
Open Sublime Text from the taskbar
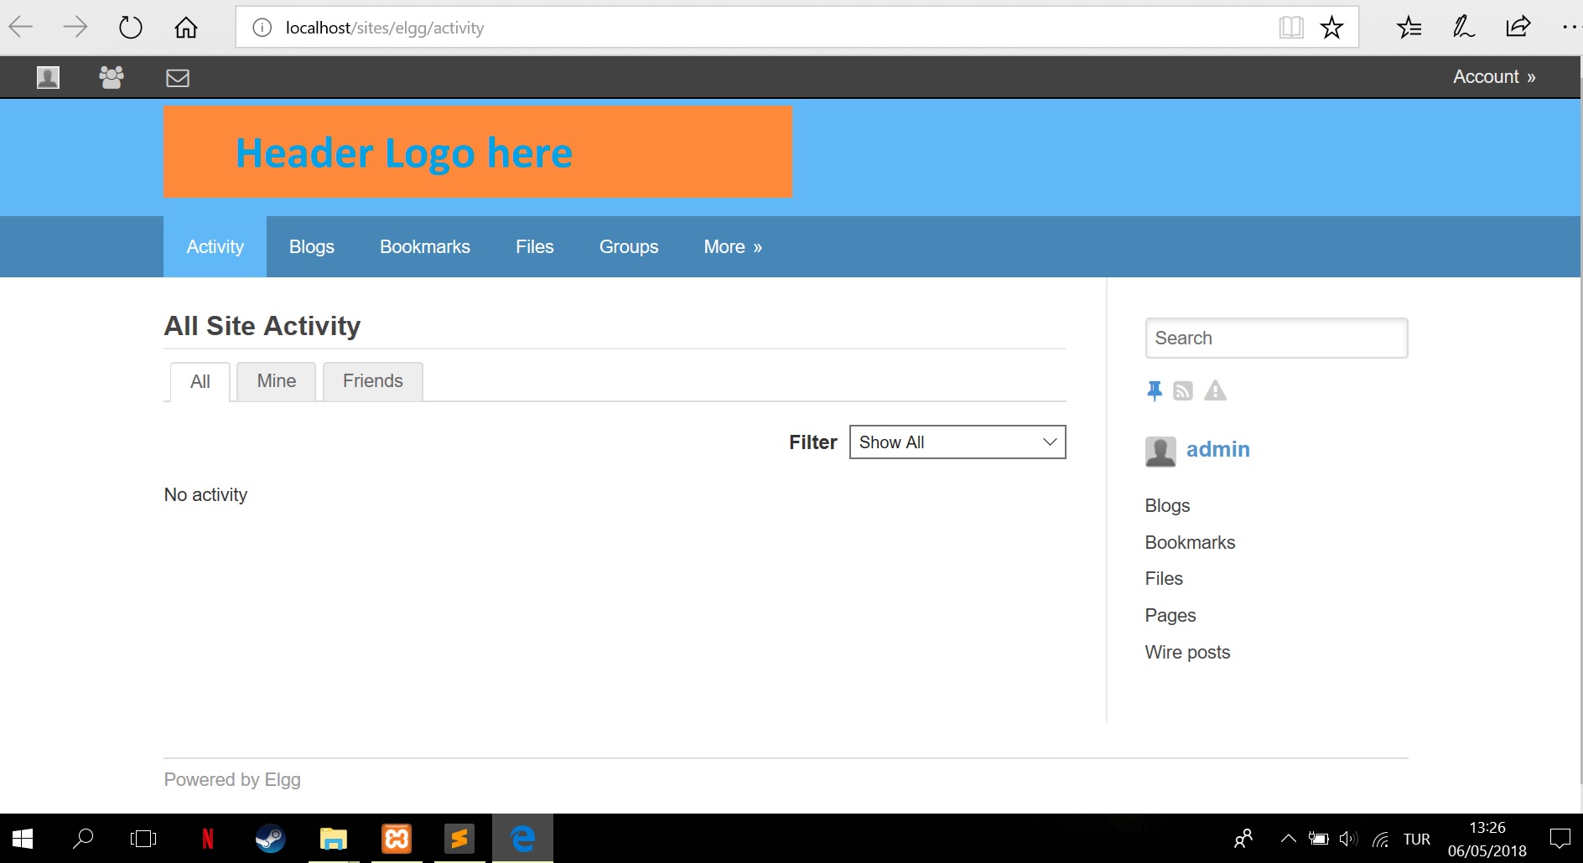459,838
